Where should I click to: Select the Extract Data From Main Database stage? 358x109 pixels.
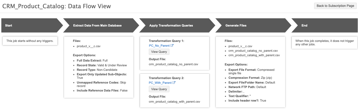pos(97,25)
